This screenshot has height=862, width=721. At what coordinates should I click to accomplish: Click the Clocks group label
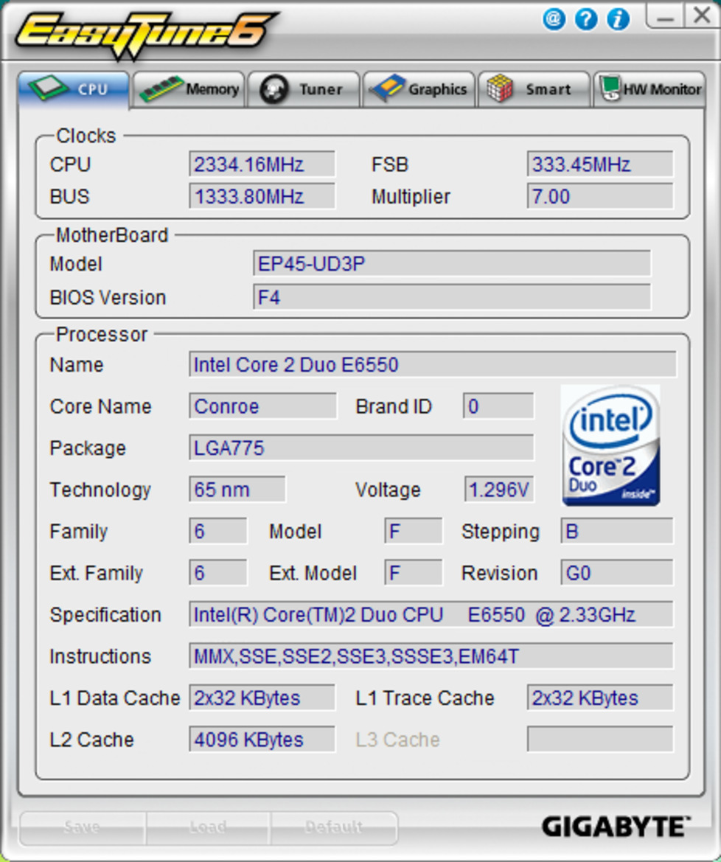coord(86,136)
